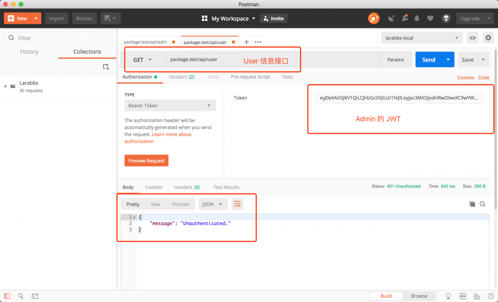The width and height of the screenshot is (498, 302).
Task: Open the tab options ellipsis menu
Action: [x=258, y=42]
